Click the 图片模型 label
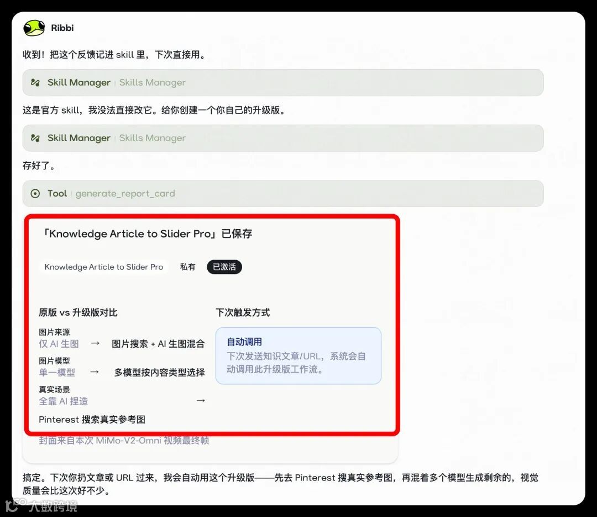 pos(54,361)
